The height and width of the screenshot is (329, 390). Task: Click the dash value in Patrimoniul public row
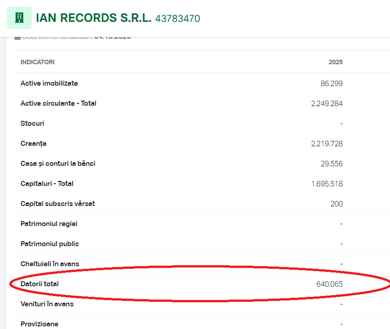tap(342, 244)
